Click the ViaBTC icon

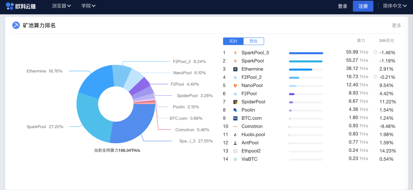(x=235, y=159)
